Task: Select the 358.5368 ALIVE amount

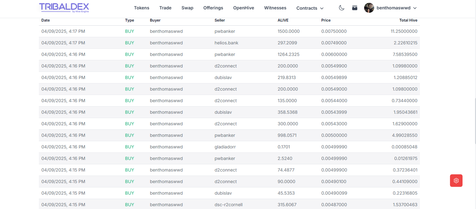Action: (288, 112)
